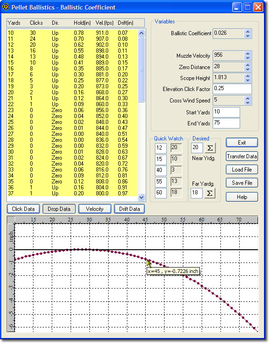Click the data table scrollbar thumb
The height and width of the screenshot is (343, 269).
(142, 70)
